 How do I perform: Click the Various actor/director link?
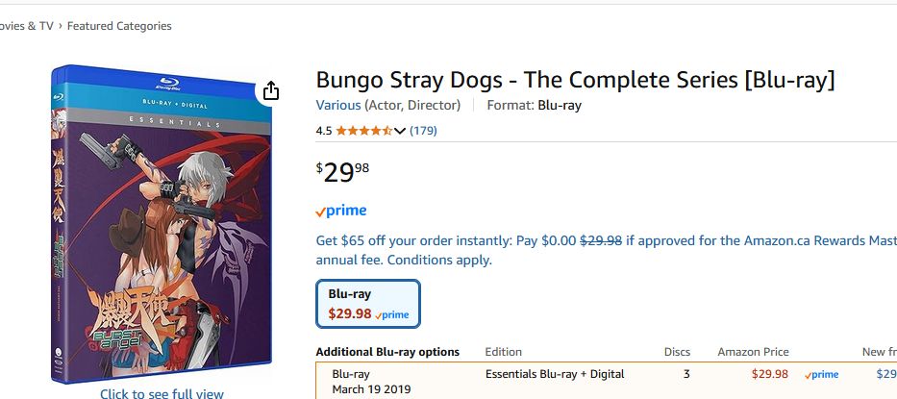coord(338,105)
